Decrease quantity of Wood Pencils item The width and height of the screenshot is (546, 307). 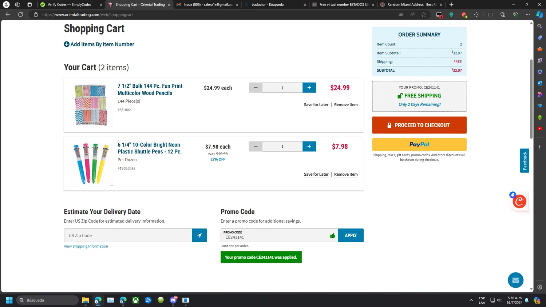(256, 88)
